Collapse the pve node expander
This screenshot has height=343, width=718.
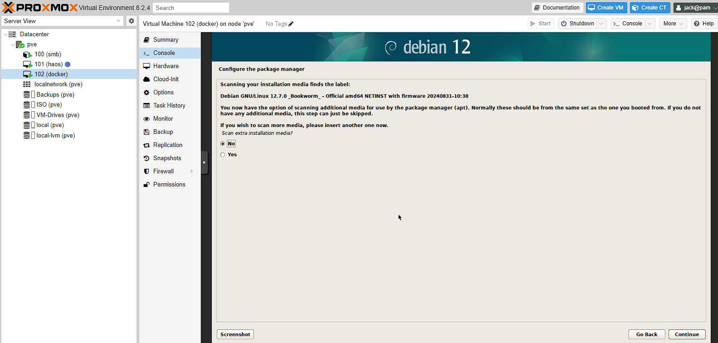point(13,44)
